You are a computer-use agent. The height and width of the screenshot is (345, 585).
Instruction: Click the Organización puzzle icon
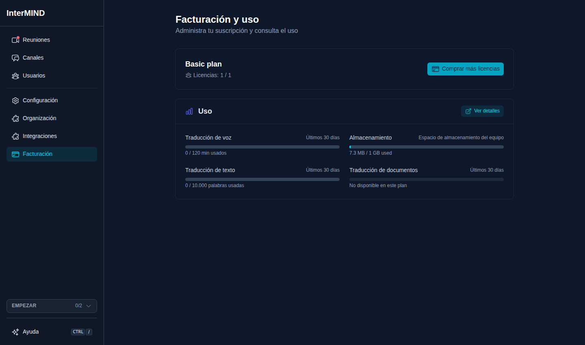tap(15, 118)
